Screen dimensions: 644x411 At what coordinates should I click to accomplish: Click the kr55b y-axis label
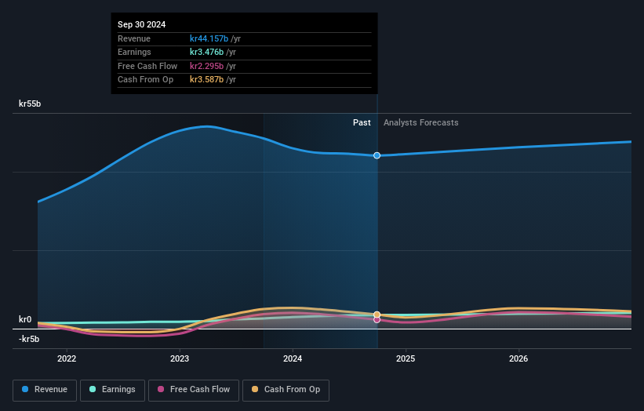[x=30, y=104]
